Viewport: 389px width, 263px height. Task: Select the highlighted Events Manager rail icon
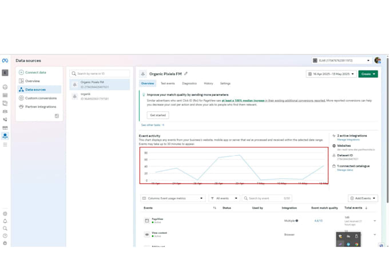tap(5, 136)
